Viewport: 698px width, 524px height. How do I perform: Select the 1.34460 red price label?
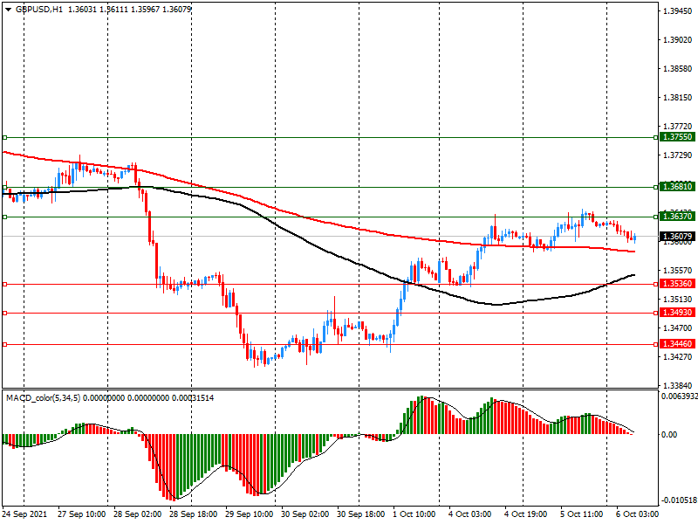678,343
